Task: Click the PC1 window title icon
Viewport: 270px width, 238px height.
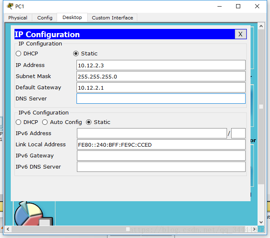Action: click(x=10, y=6)
